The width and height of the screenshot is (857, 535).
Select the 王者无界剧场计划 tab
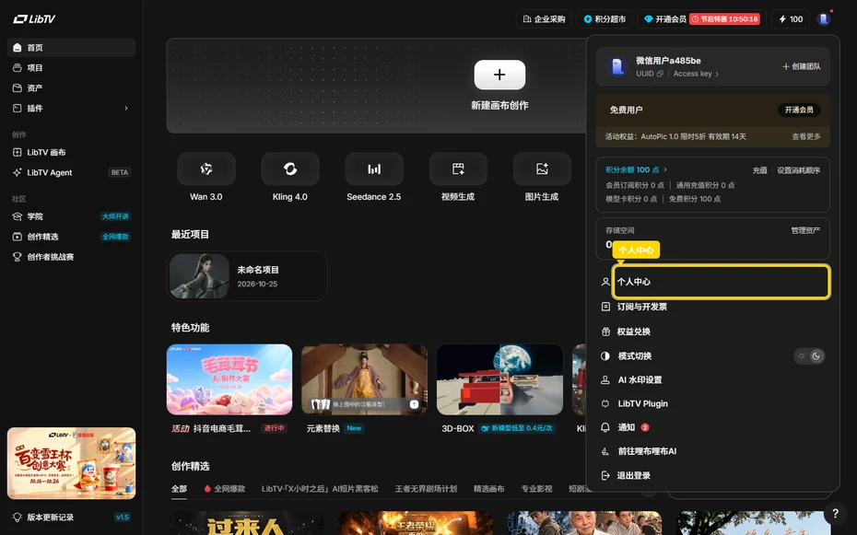click(426, 489)
